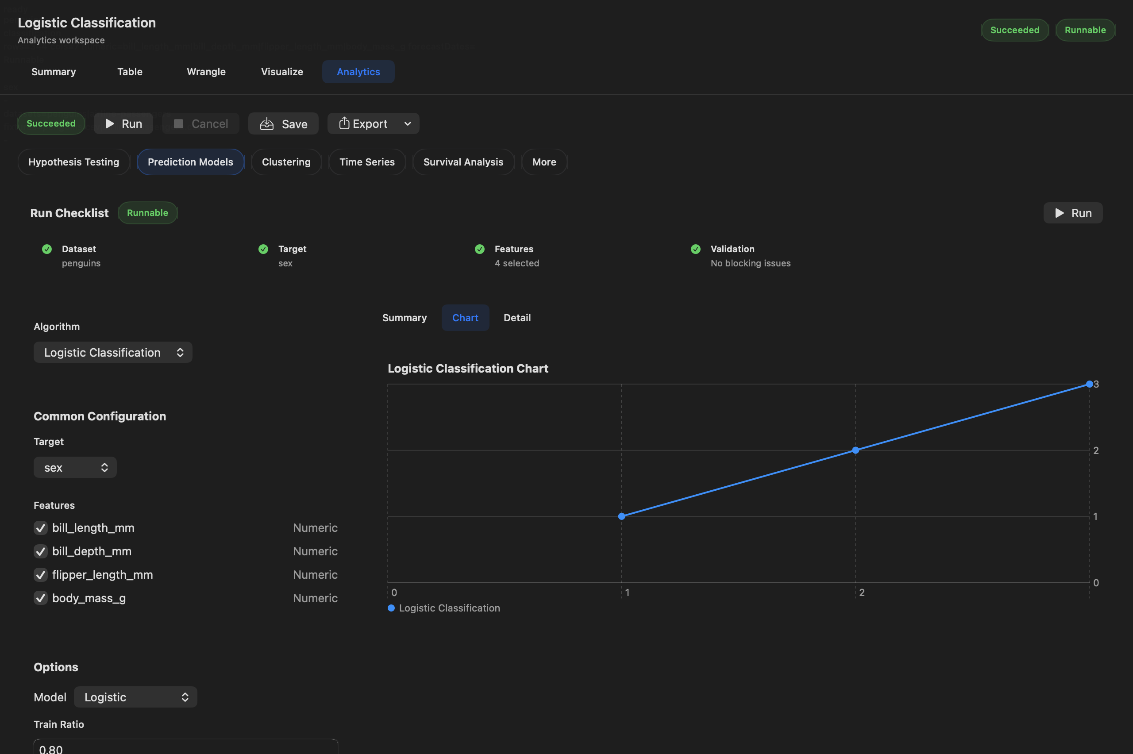Viewport: 1133px width, 754px height.
Task: Select the Analytics tab
Action: (x=358, y=72)
